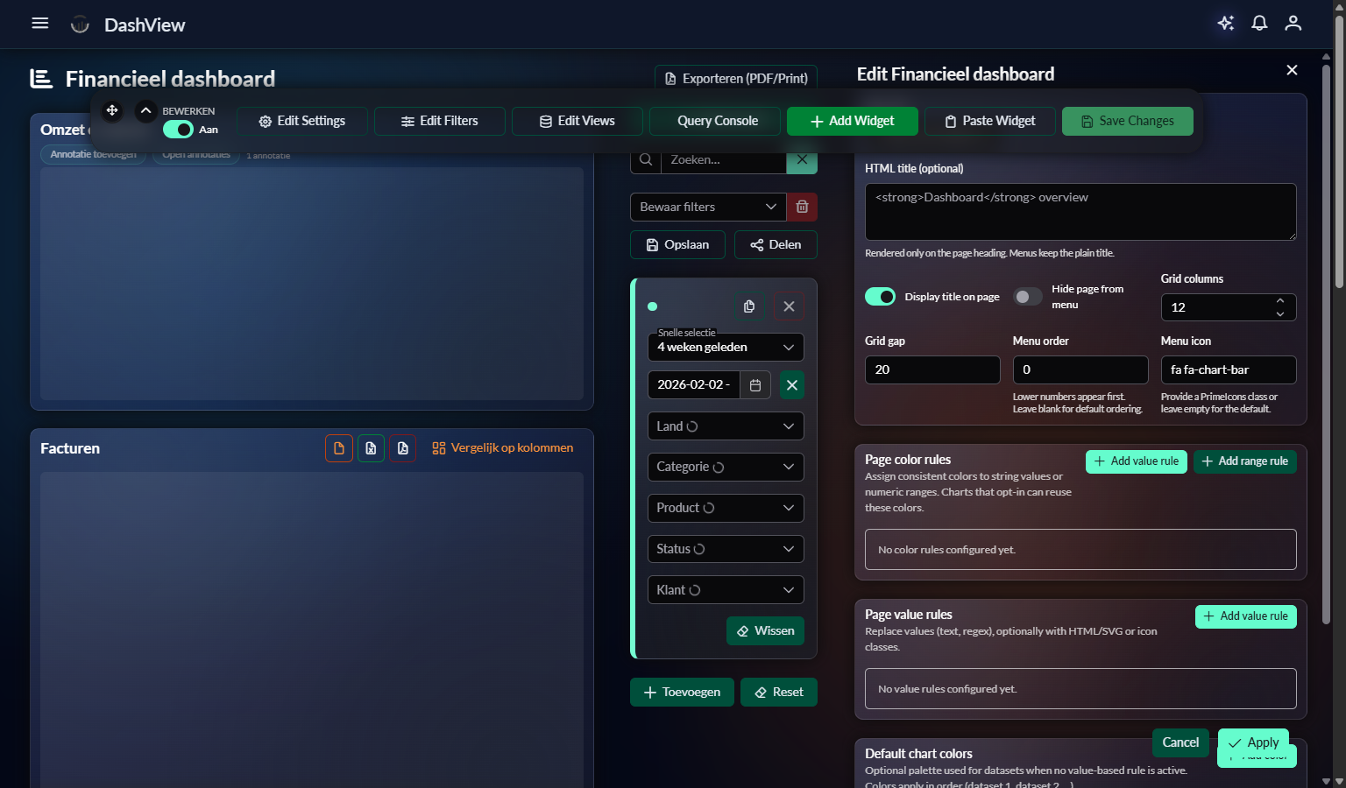Open the notifications bell
Image resolution: width=1346 pixels, height=788 pixels.
(x=1259, y=24)
